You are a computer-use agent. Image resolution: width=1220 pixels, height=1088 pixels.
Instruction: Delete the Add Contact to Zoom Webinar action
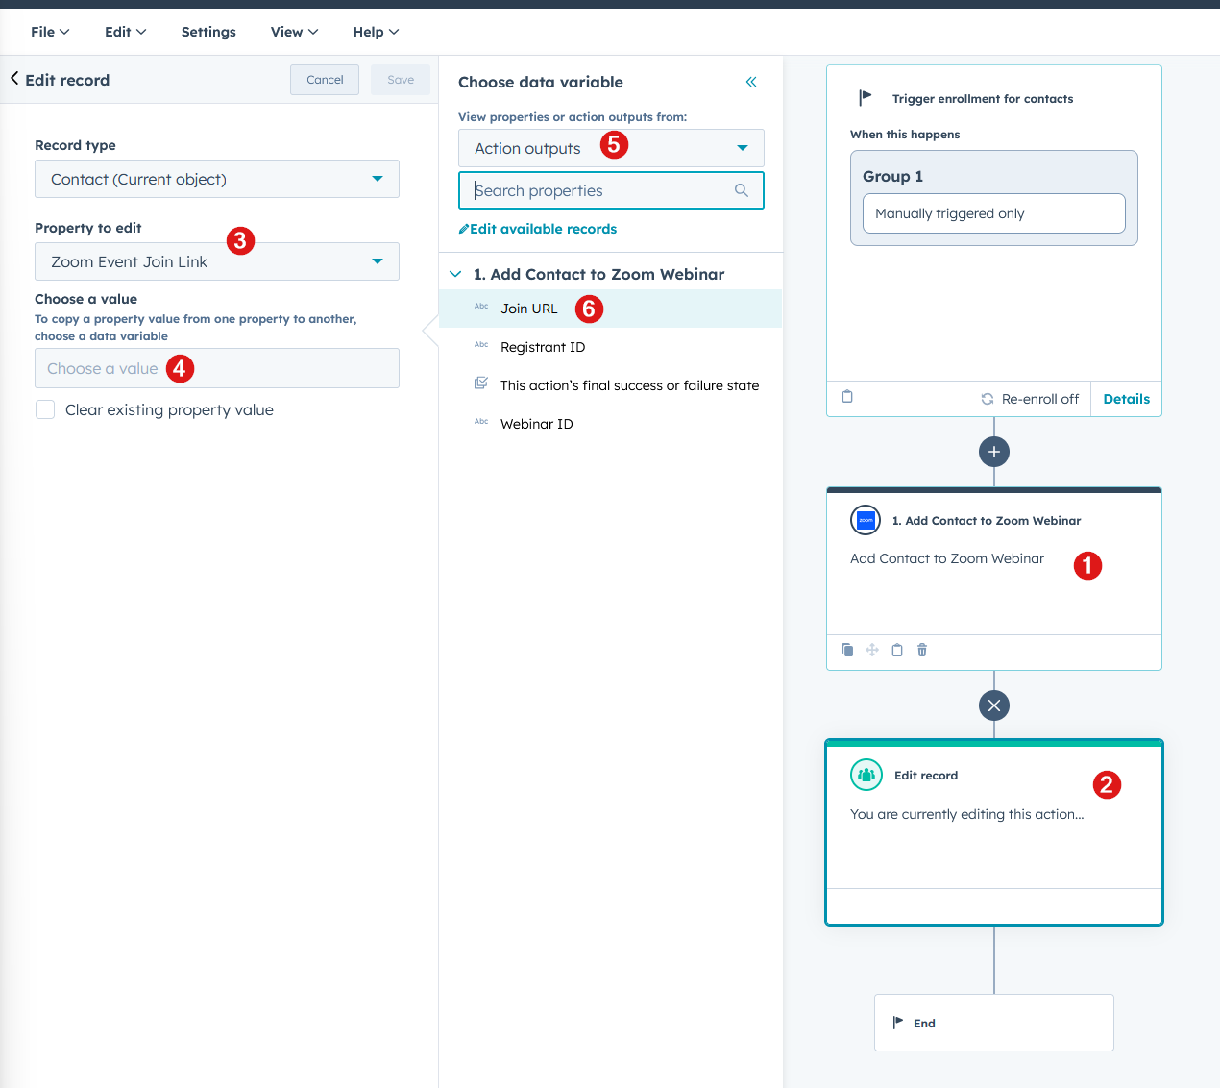(922, 650)
